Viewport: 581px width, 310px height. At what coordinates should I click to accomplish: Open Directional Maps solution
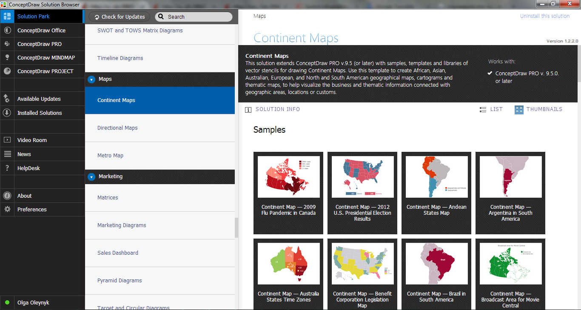coord(160,128)
